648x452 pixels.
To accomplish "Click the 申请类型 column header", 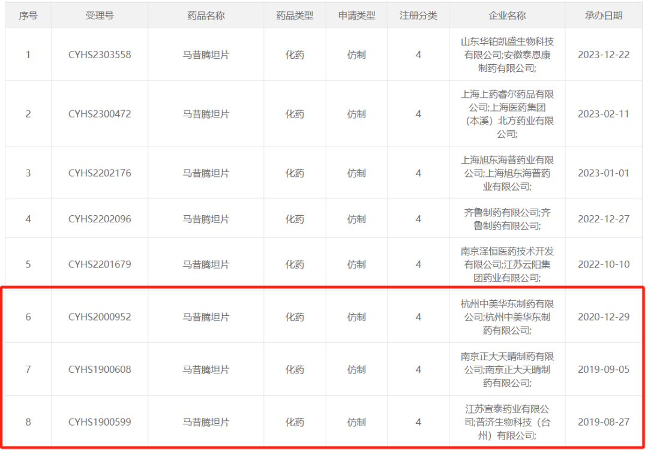I will point(356,16).
